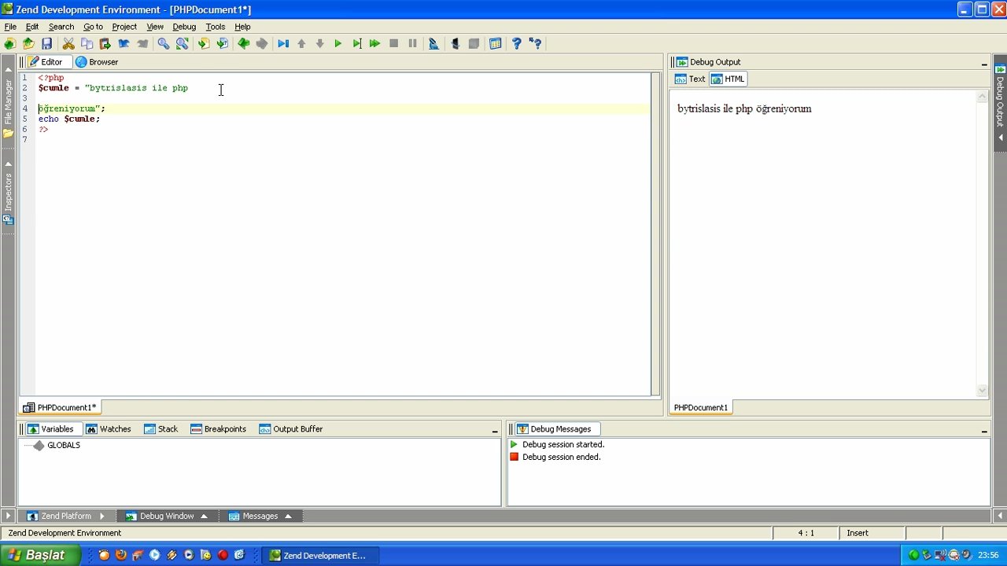Save the document with the floppy icon
The image size is (1007, 566).
(x=46, y=44)
